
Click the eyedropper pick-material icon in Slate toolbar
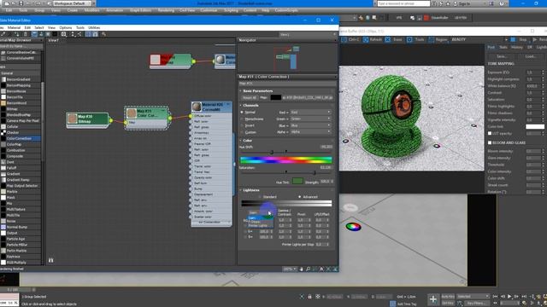tap(3, 34)
